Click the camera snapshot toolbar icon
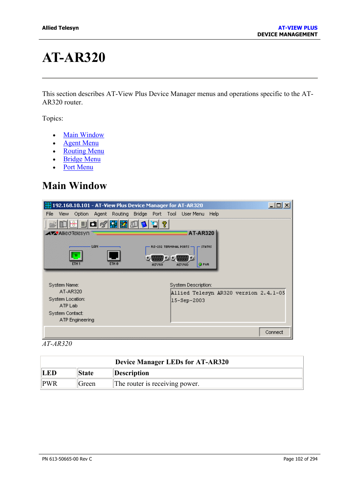This screenshot has width=349, height=495. (94, 224)
